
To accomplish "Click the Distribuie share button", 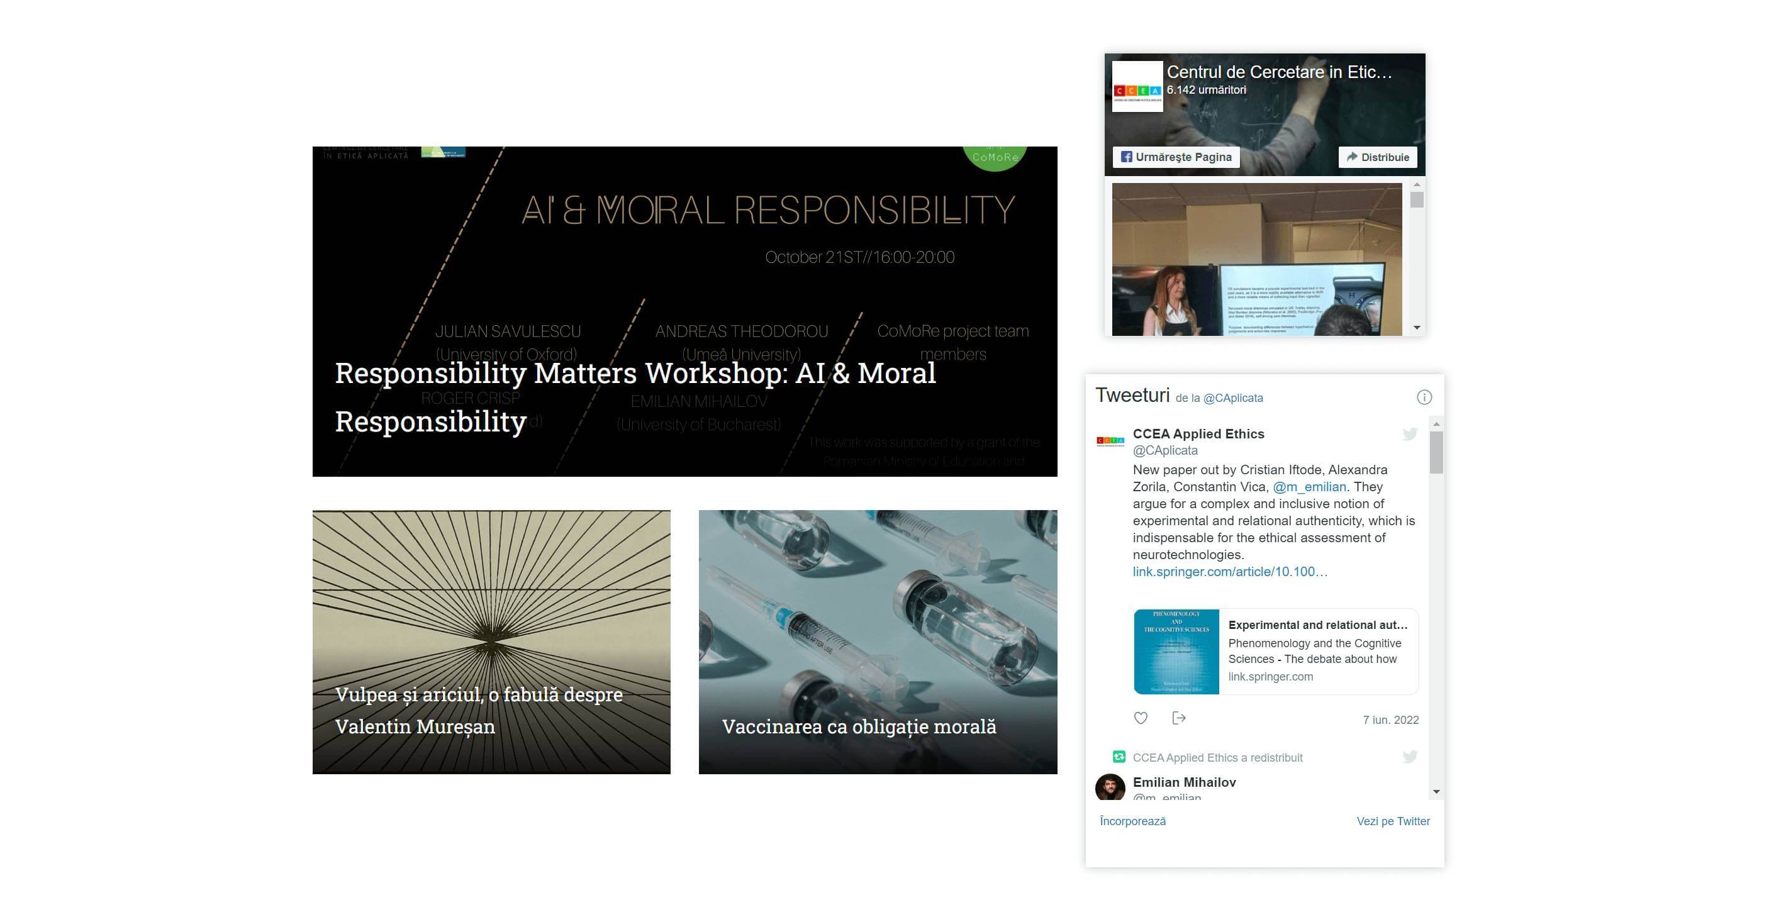I will 1378,157.
